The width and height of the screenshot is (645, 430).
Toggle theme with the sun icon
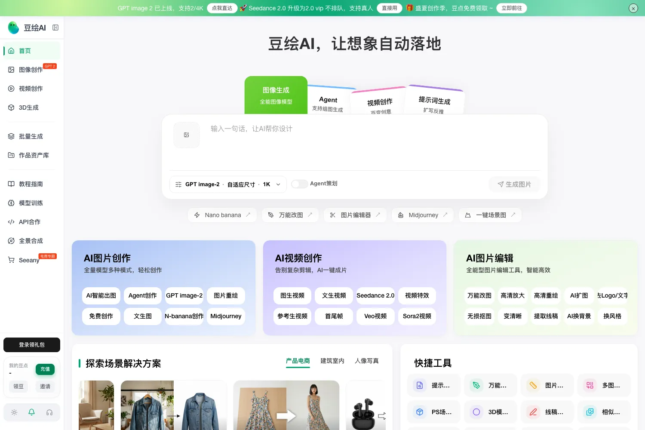click(x=14, y=412)
